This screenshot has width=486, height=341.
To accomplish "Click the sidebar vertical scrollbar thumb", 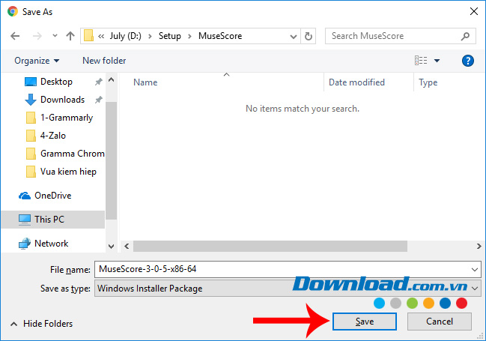I will (112, 160).
